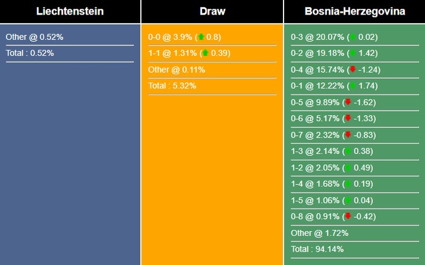
Task: Click the green arrow on the 1-2 row
Action: [348, 168]
